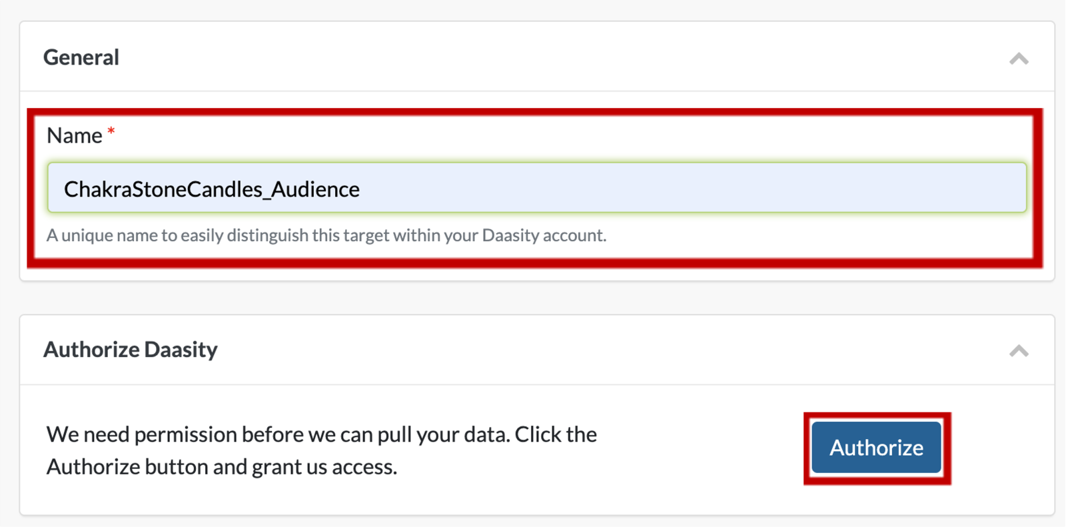Image resolution: width=1066 pixels, height=527 pixels.
Task: Click the Authorize Daasity heading
Action: click(131, 349)
